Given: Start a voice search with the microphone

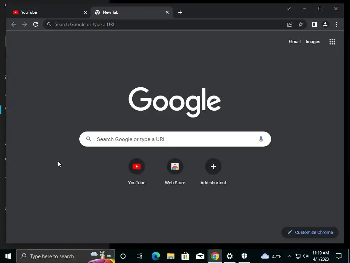Looking at the screenshot, I should pos(261,139).
